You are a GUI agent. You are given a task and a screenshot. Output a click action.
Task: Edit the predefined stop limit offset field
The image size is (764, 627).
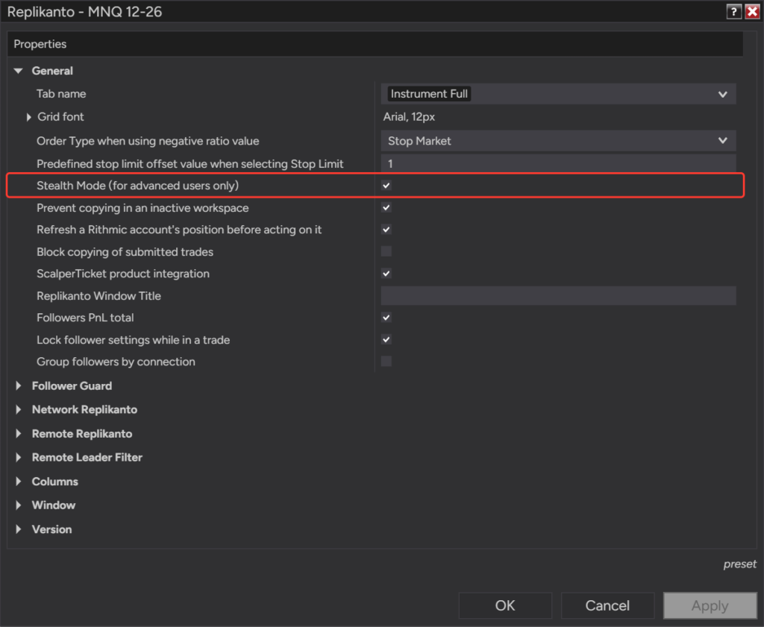(558, 163)
